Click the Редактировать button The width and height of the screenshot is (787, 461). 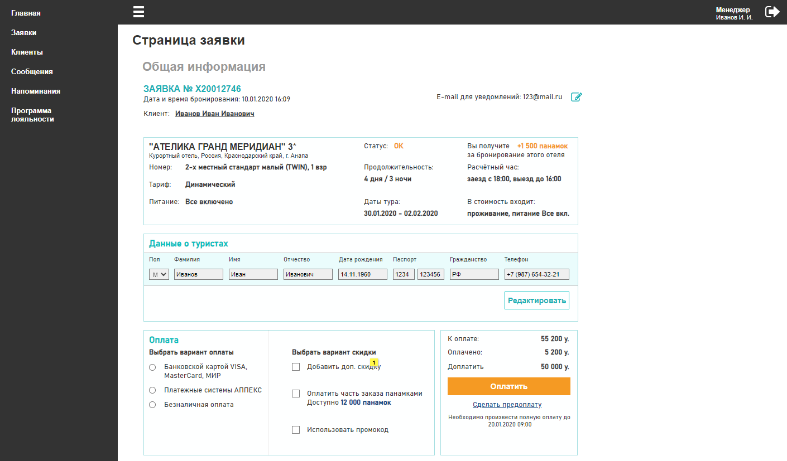pos(537,300)
